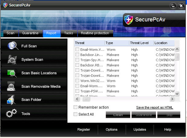Click the Full Scan globe icon

[x=13, y=46]
